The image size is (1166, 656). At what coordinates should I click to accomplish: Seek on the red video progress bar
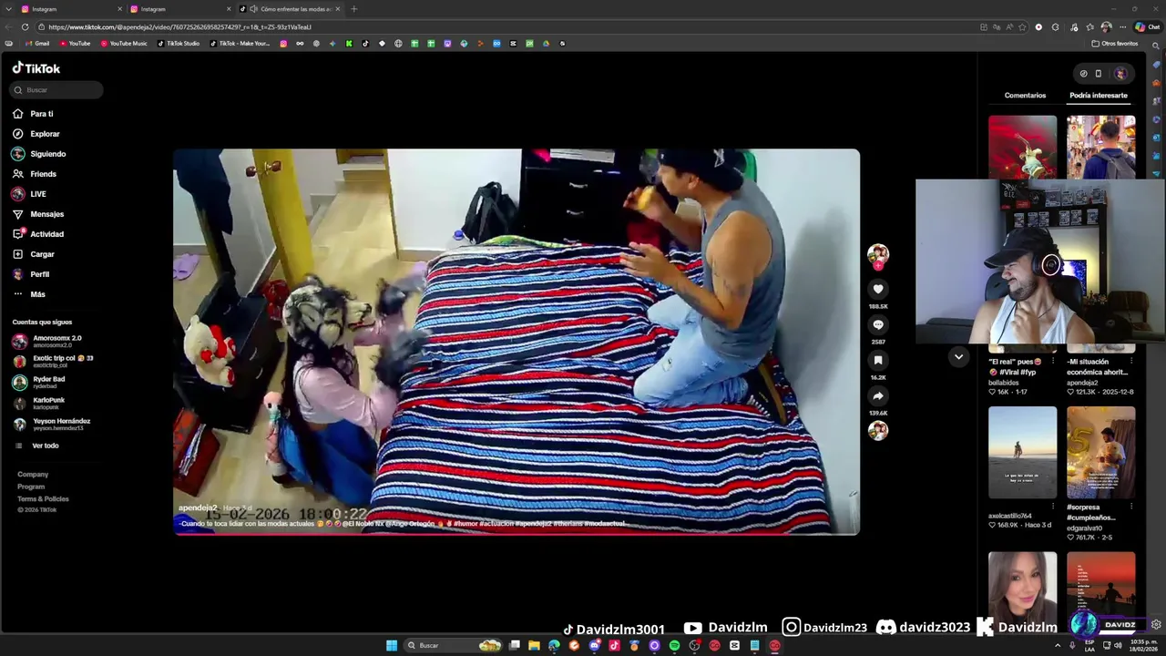coord(517,534)
